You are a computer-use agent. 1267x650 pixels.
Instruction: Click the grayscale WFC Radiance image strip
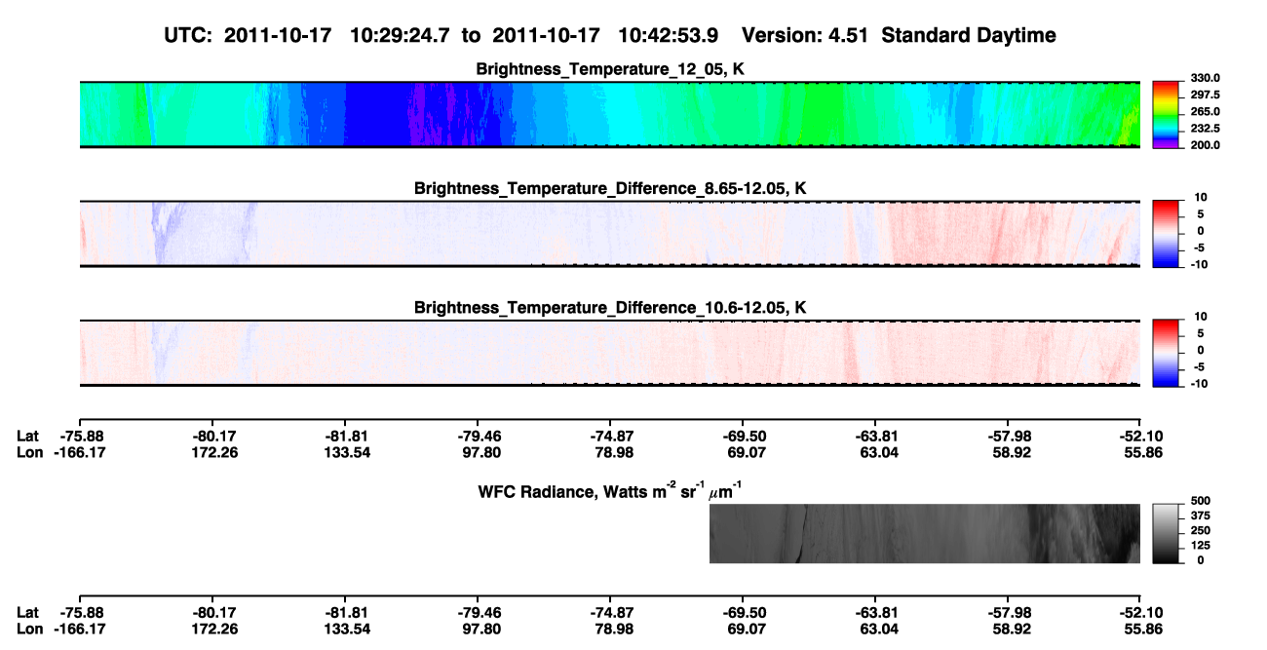coord(924,534)
